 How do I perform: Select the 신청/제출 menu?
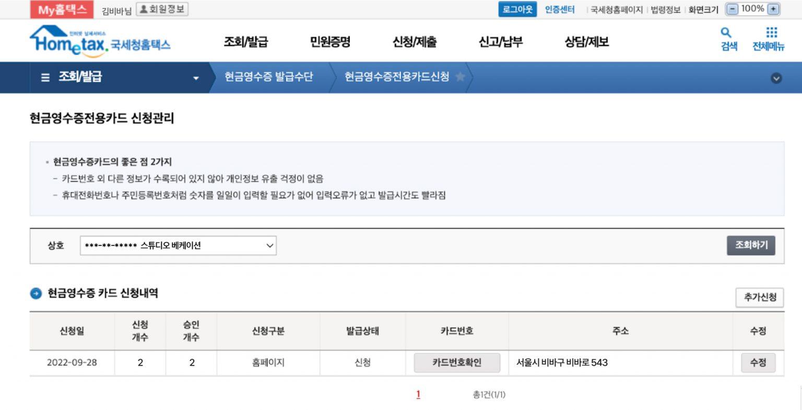coord(415,42)
